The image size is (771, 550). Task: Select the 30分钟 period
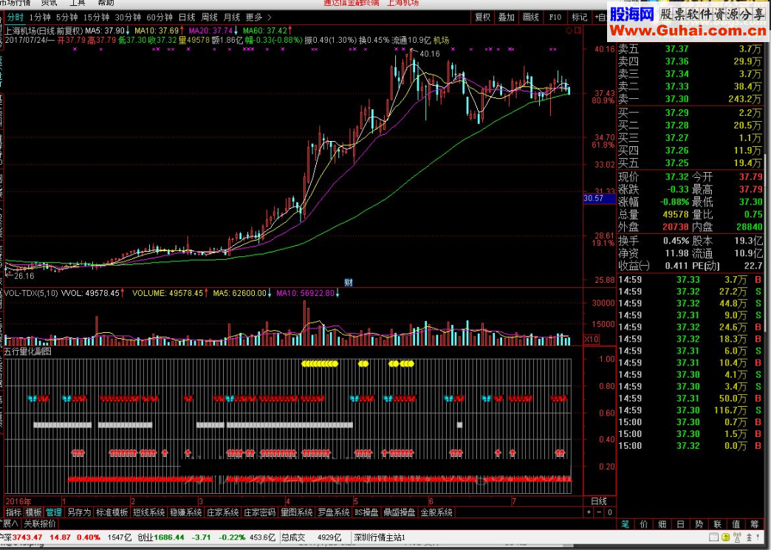click(128, 17)
